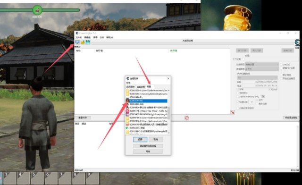This screenshot has height=185, width=302.
Task: Click the green stamina arm icon in game
Action: 37,10
